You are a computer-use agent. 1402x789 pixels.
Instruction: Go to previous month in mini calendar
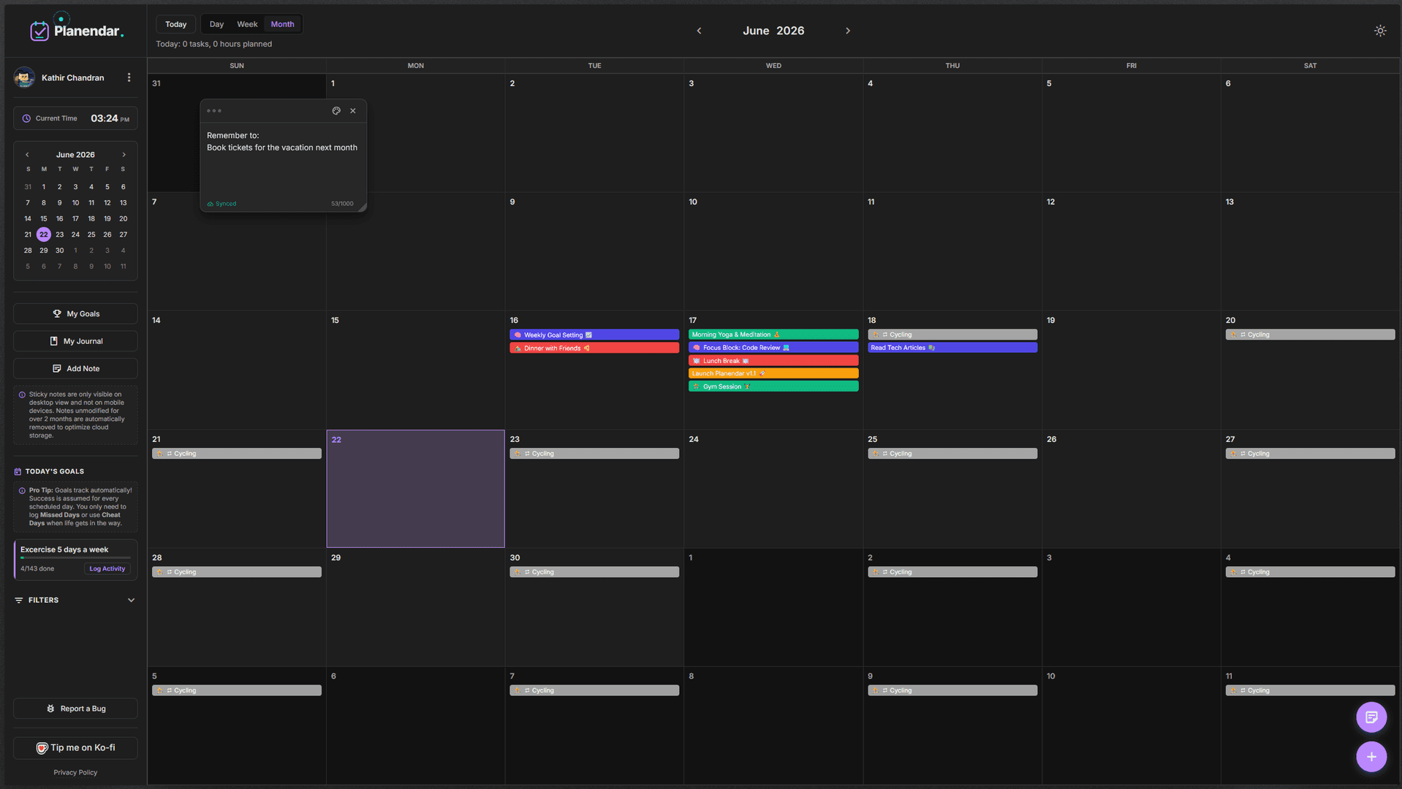click(27, 155)
